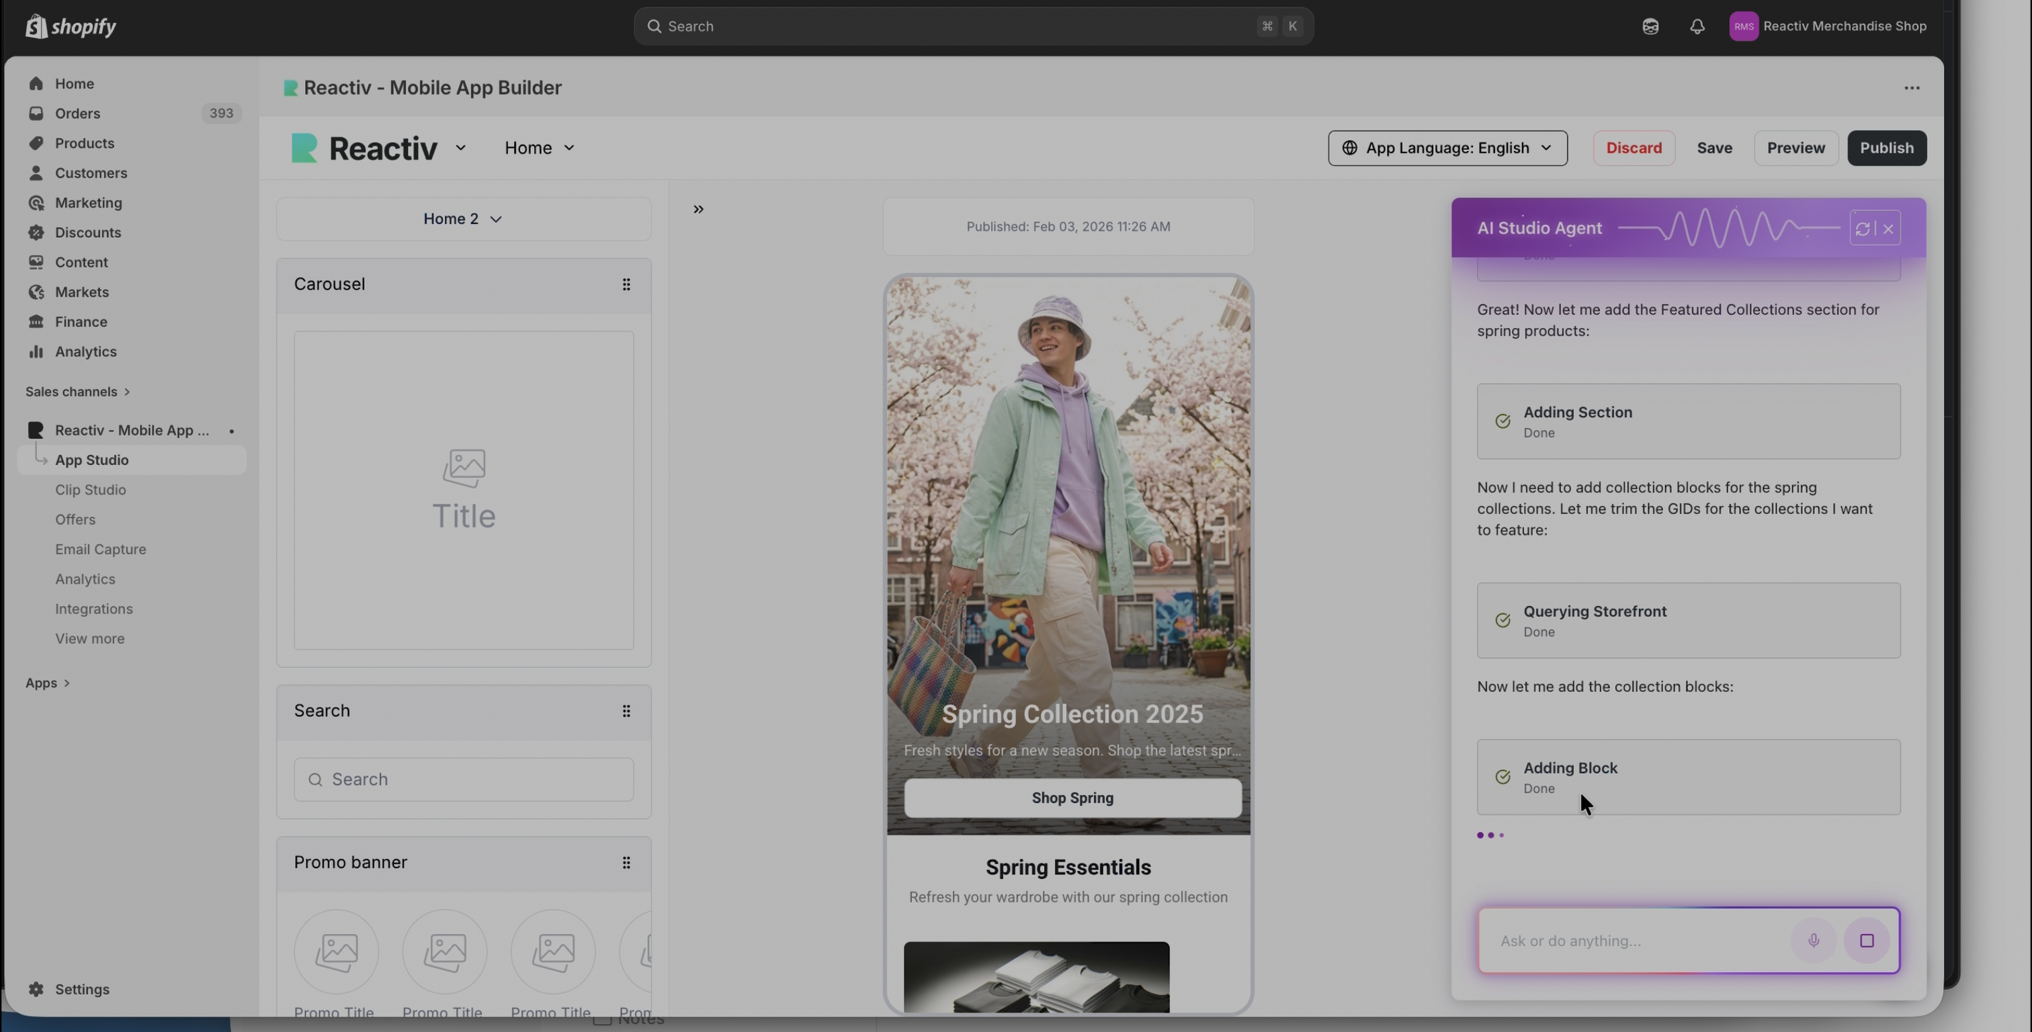2032x1032 pixels.
Task: Click the folded t-shirts product image in preview
Action: 1037,977
